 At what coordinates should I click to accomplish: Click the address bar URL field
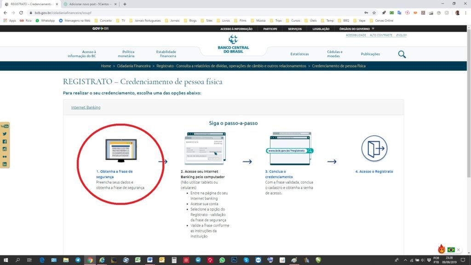pos(195,12)
